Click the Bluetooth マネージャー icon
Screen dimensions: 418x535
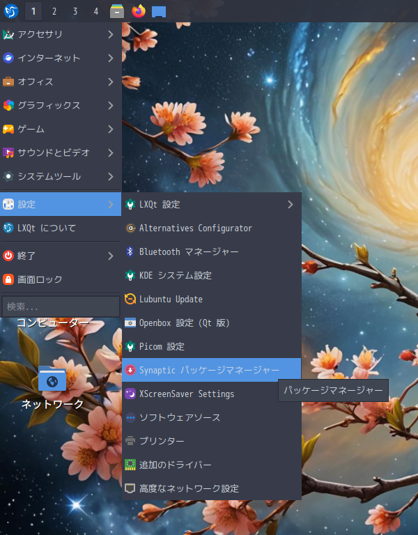pyautogui.click(x=130, y=251)
